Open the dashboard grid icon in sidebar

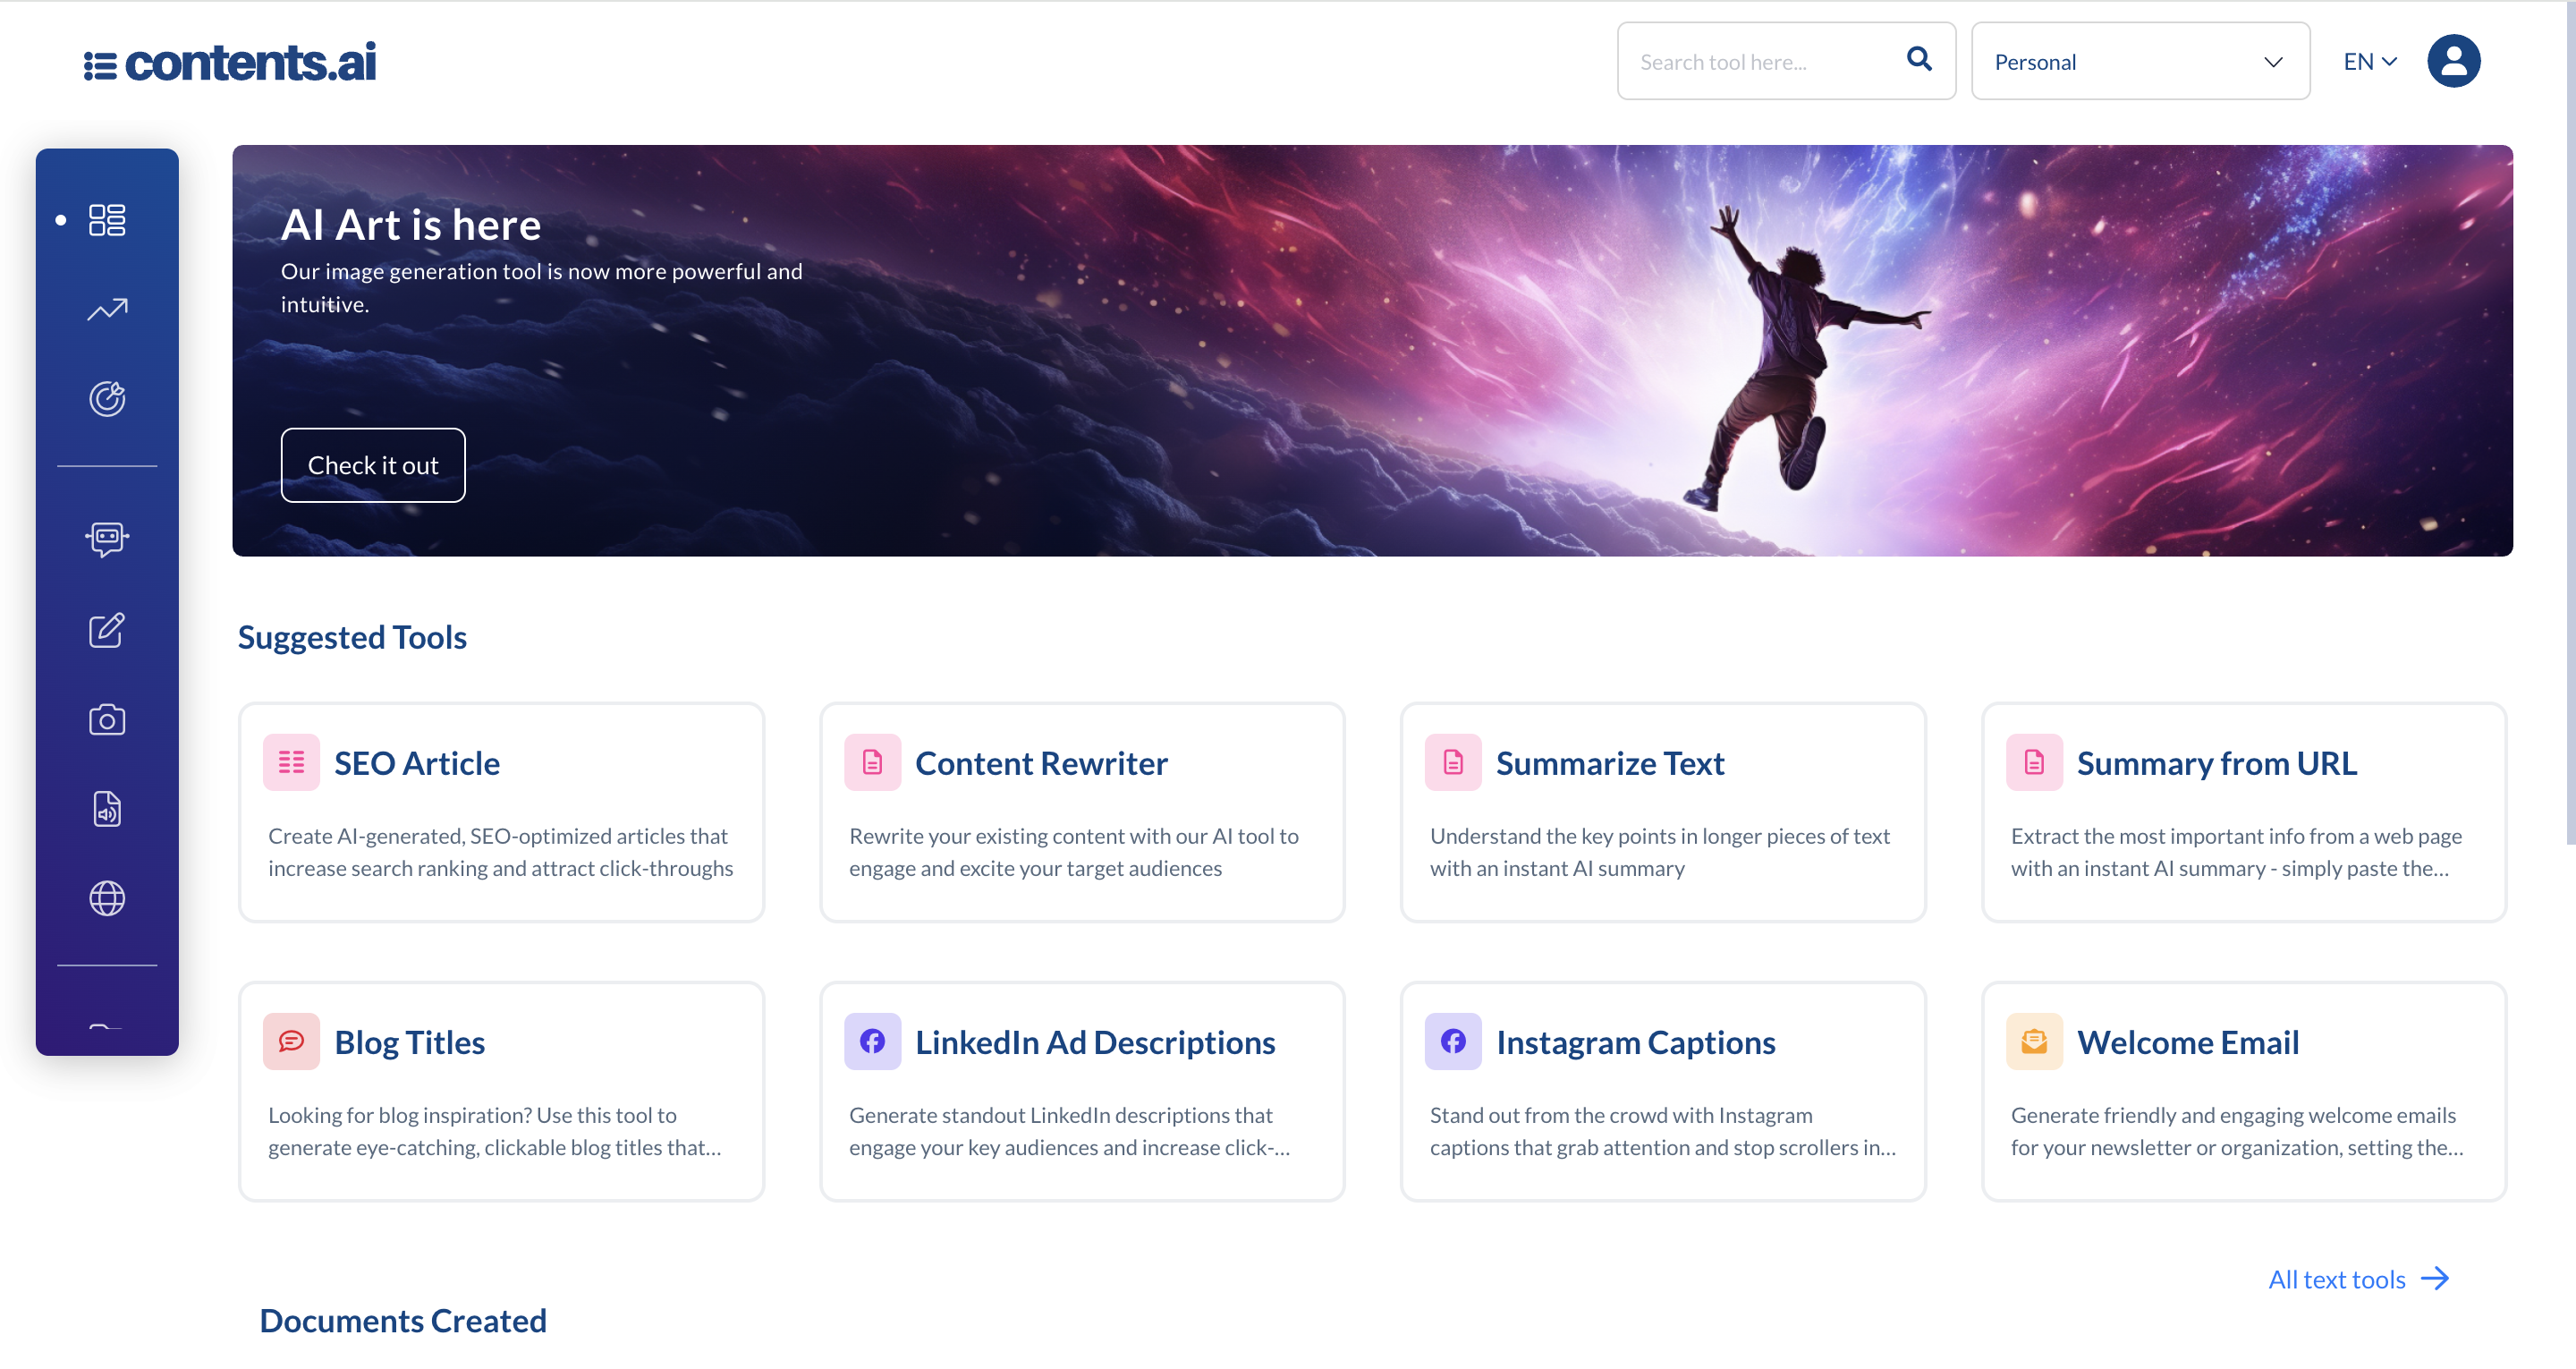(106, 219)
